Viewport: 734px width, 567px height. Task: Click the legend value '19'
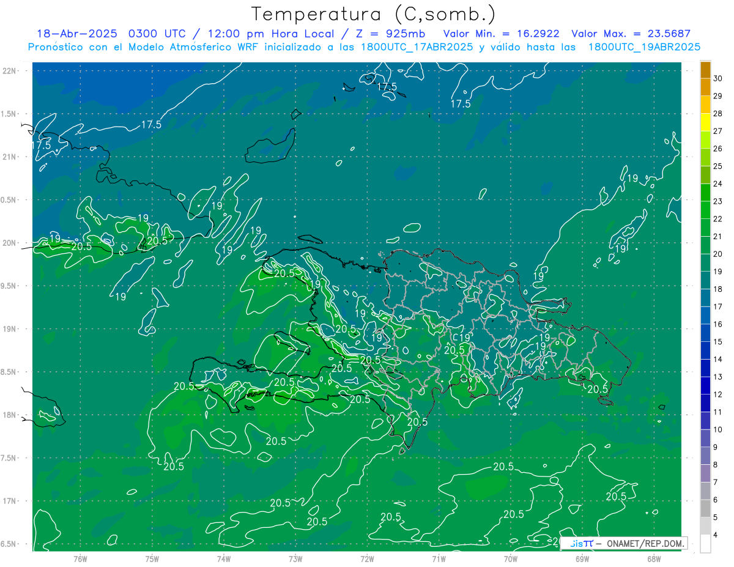point(718,272)
